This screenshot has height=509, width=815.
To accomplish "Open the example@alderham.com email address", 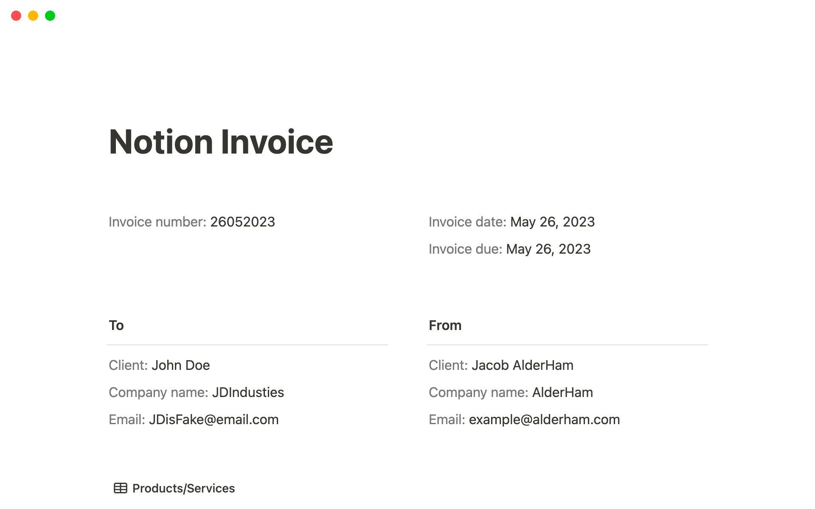I will tap(544, 420).
